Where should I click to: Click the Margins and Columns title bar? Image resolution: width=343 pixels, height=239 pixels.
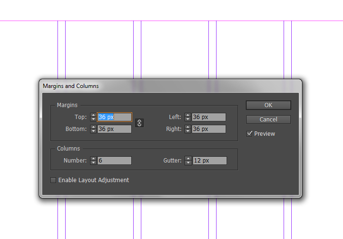tap(171, 86)
